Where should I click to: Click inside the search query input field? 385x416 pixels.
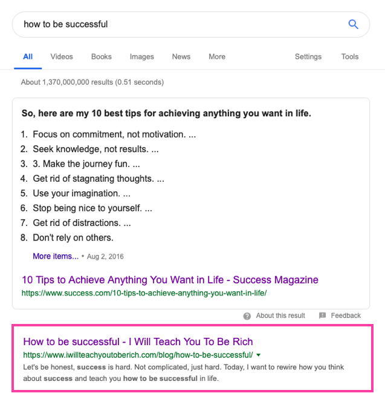coord(175,24)
